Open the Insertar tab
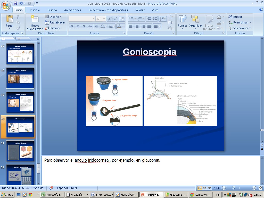264x198 pixels. coord(35,10)
